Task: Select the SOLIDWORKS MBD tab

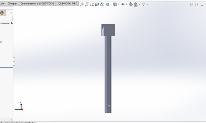Action: [x=67, y=4]
